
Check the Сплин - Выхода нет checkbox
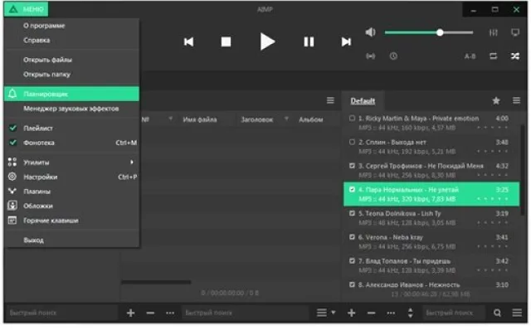click(x=352, y=142)
